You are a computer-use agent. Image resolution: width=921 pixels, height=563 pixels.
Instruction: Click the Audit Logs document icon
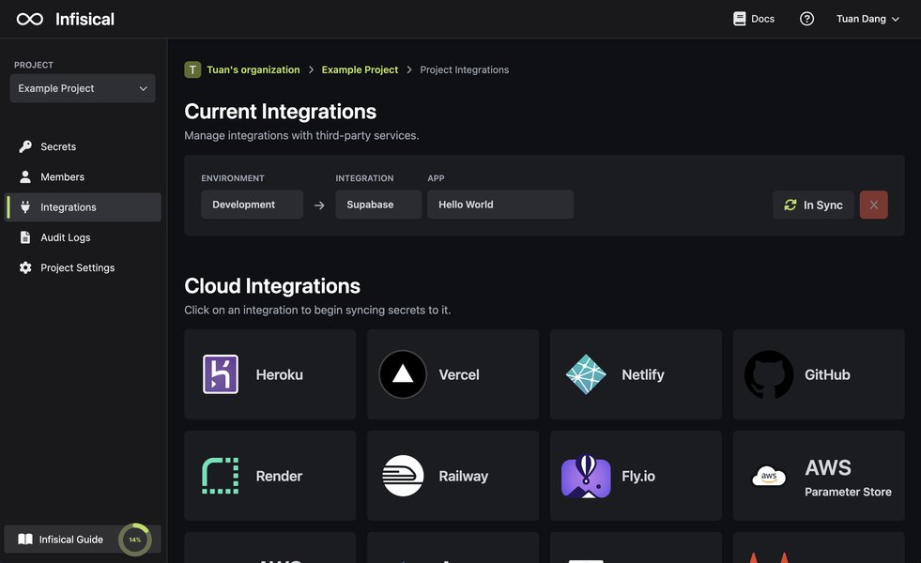25,237
